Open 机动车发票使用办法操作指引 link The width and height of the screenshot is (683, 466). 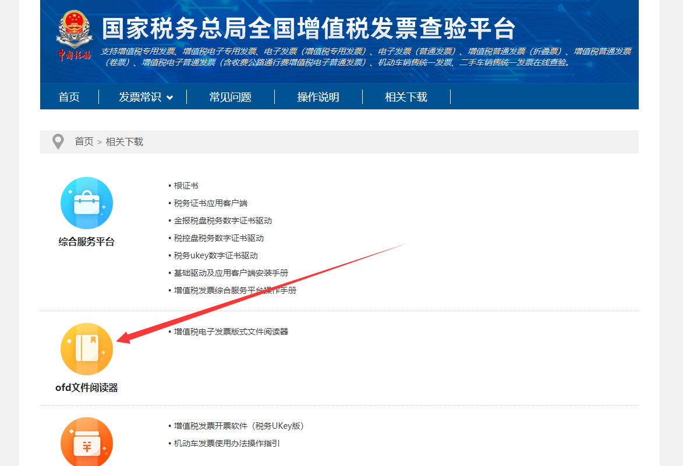227,443
